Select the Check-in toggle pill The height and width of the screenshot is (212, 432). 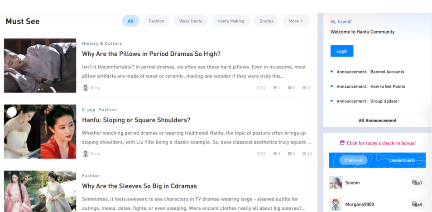click(x=353, y=160)
